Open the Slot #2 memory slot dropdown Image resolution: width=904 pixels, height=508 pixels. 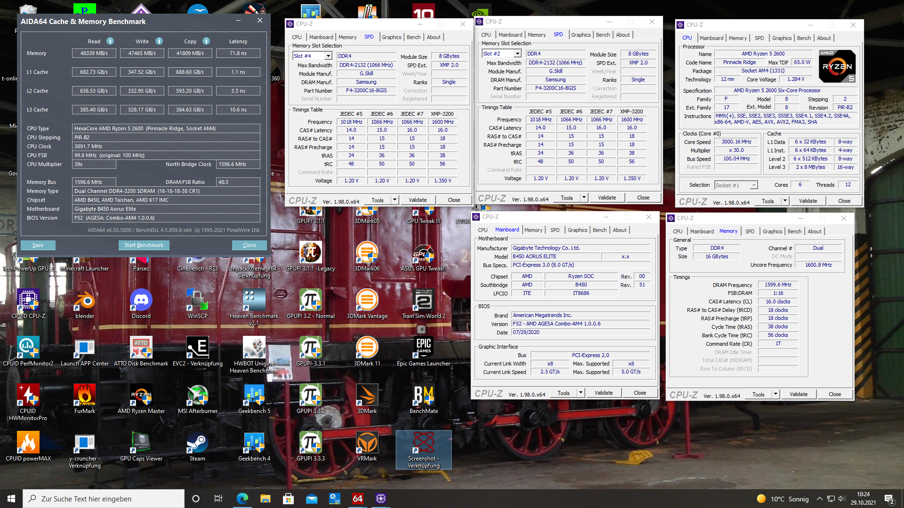coord(517,54)
